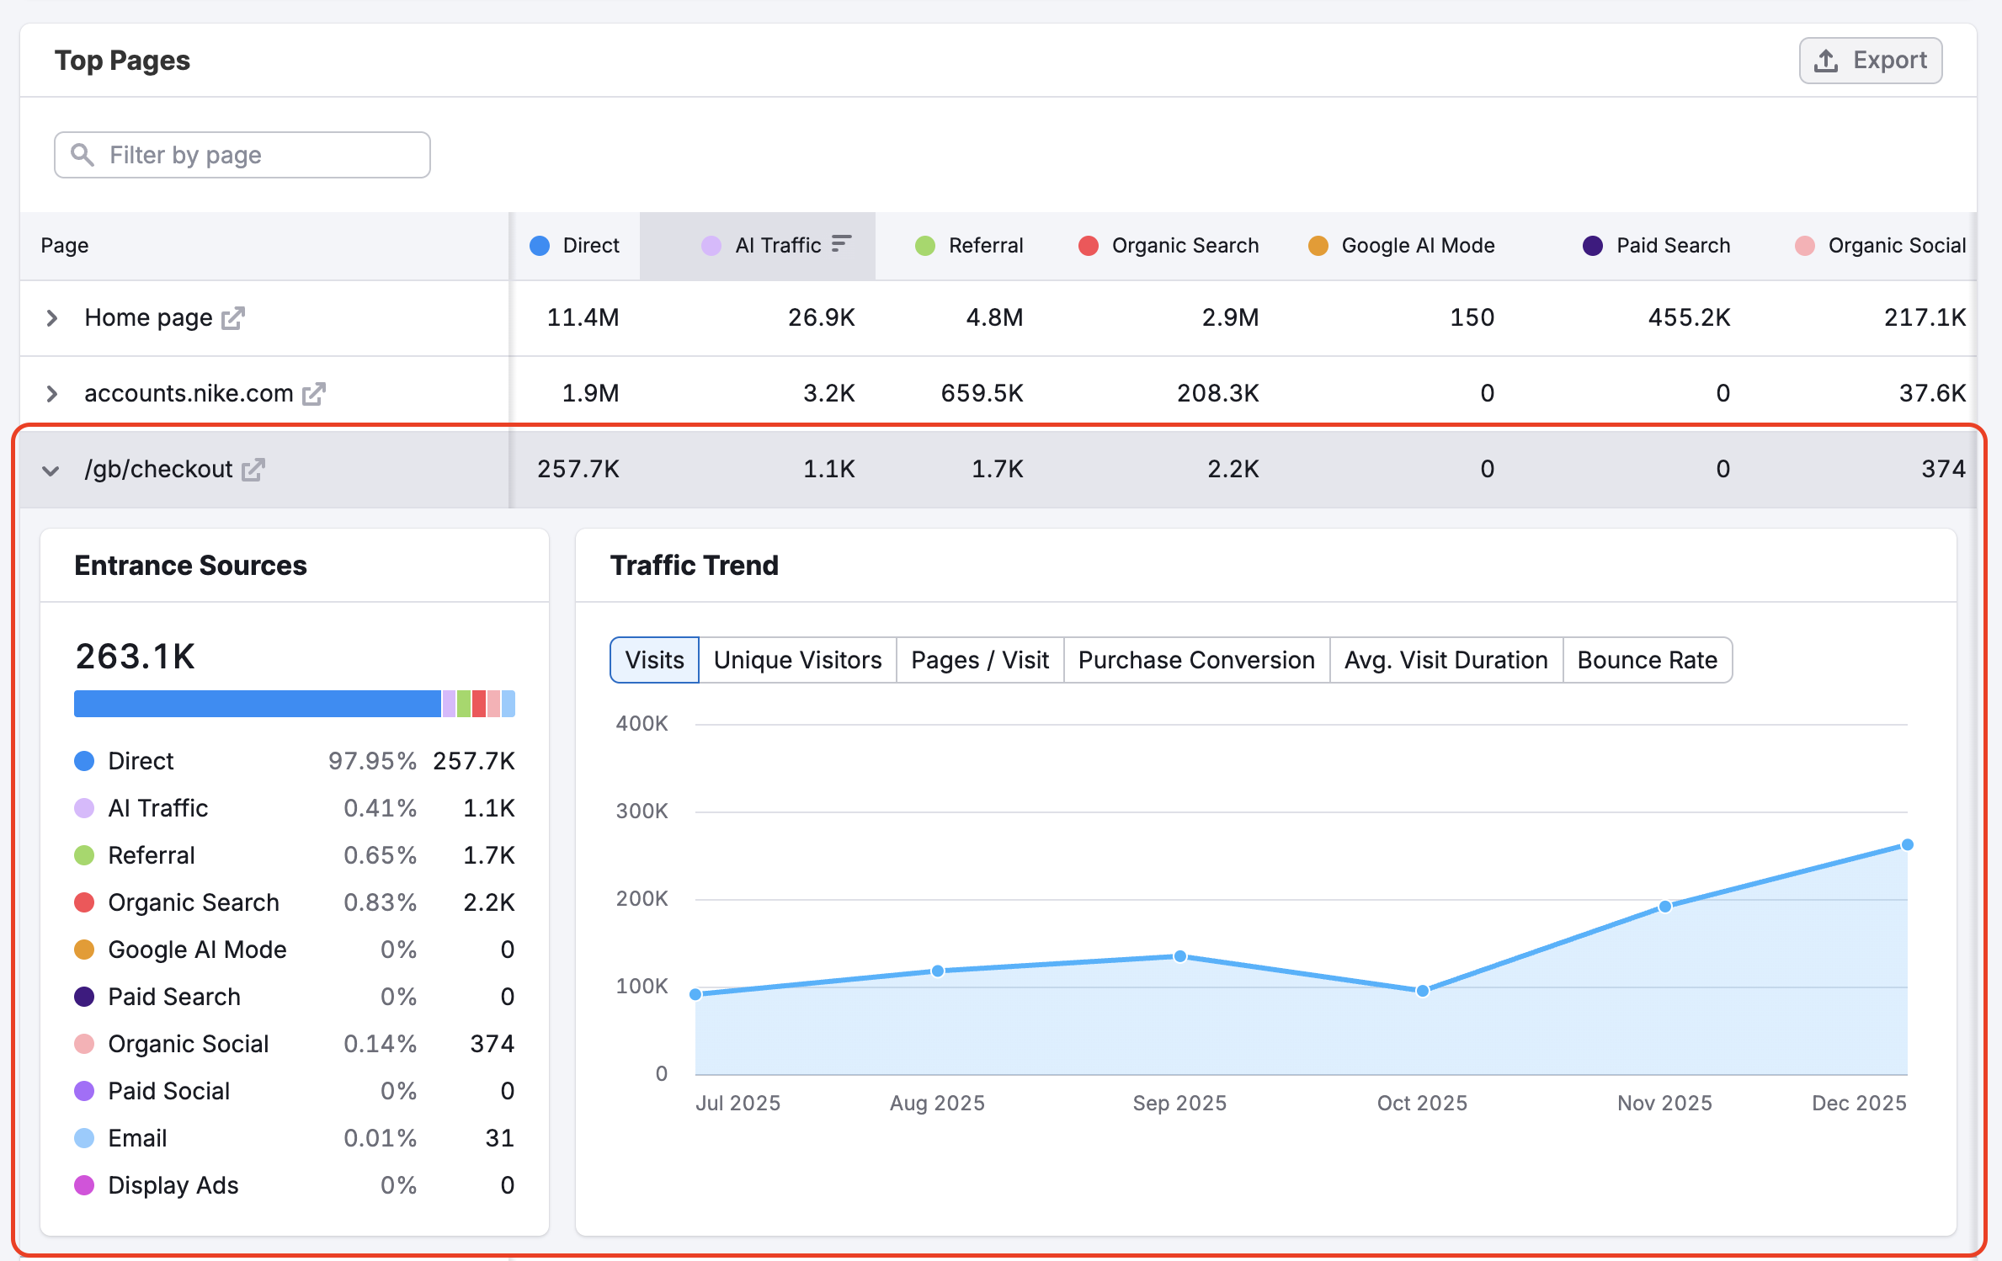Viewport: 2002px width, 1261px height.
Task: Click the sort icon on AI Traffic column
Action: point(841,244)
